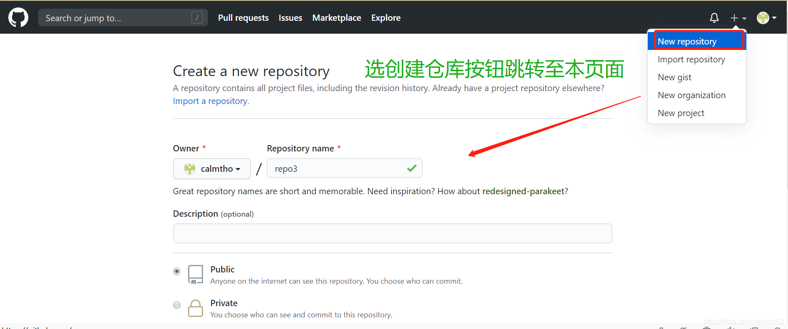Click the Private option label
Screen dimensions: 788x329
(224, 303)
